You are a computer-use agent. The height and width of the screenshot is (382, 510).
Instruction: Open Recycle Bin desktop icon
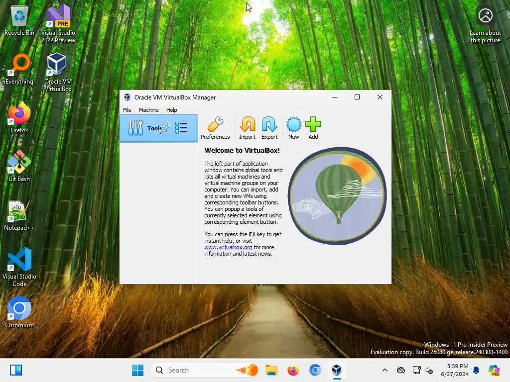pos(19,21)
